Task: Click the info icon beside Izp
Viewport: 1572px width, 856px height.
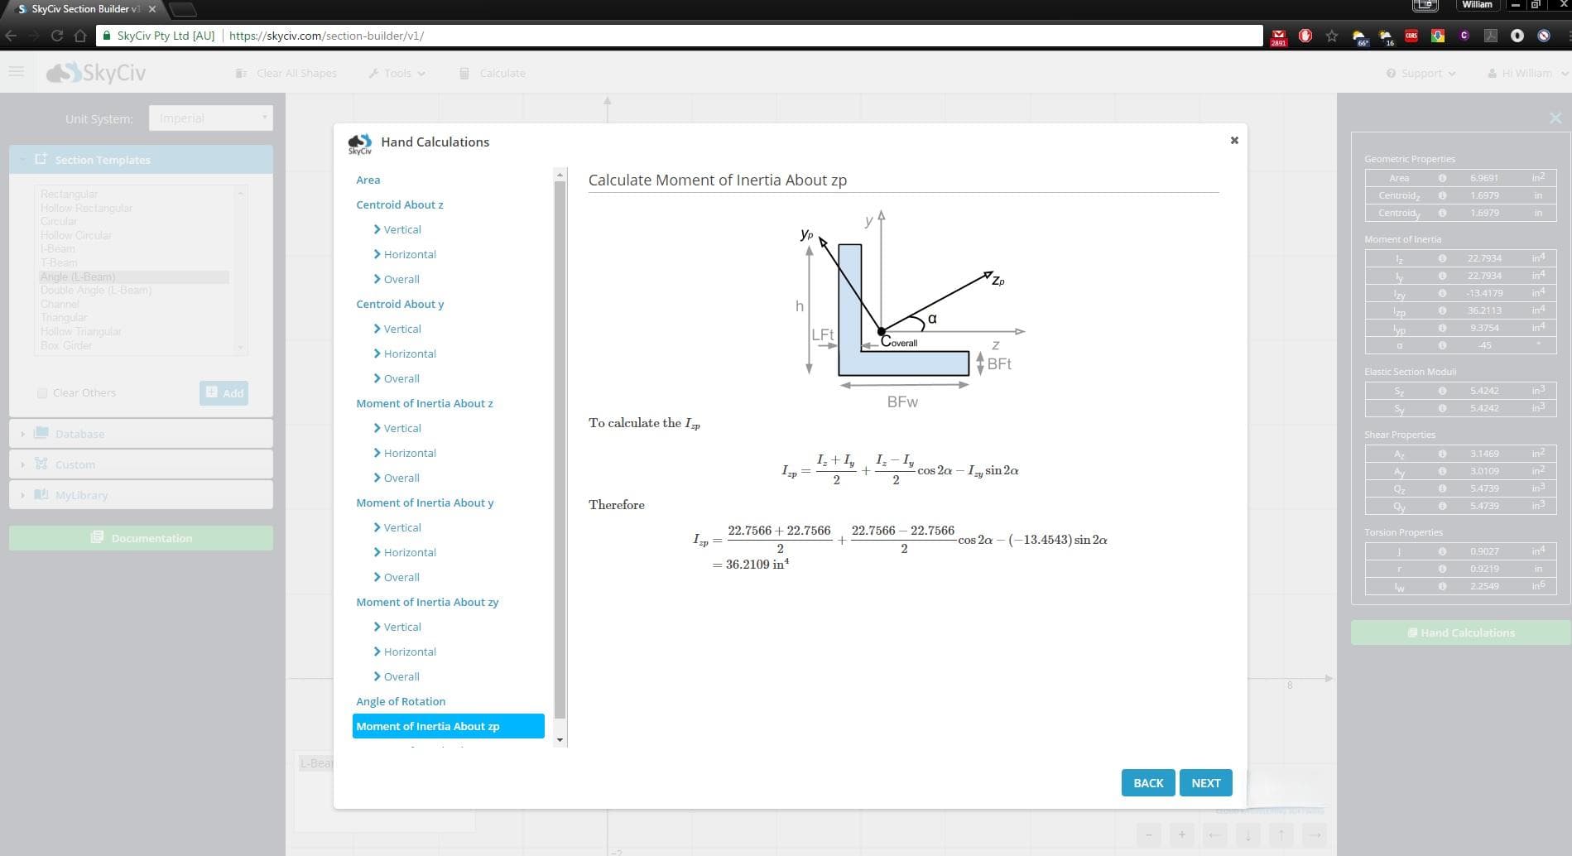Action: (x=1442, y=310)
